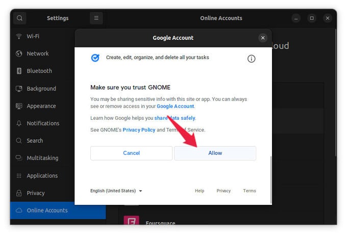347x236 pixels.
Task: Open Wi-Fi settings in sidebar
Action: point(42,36)
